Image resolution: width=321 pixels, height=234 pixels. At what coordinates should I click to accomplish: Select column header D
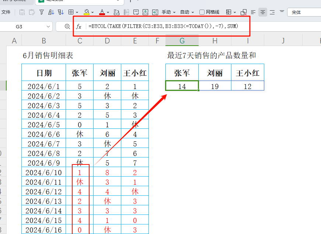pyautogui.click(x=107, y=41)
